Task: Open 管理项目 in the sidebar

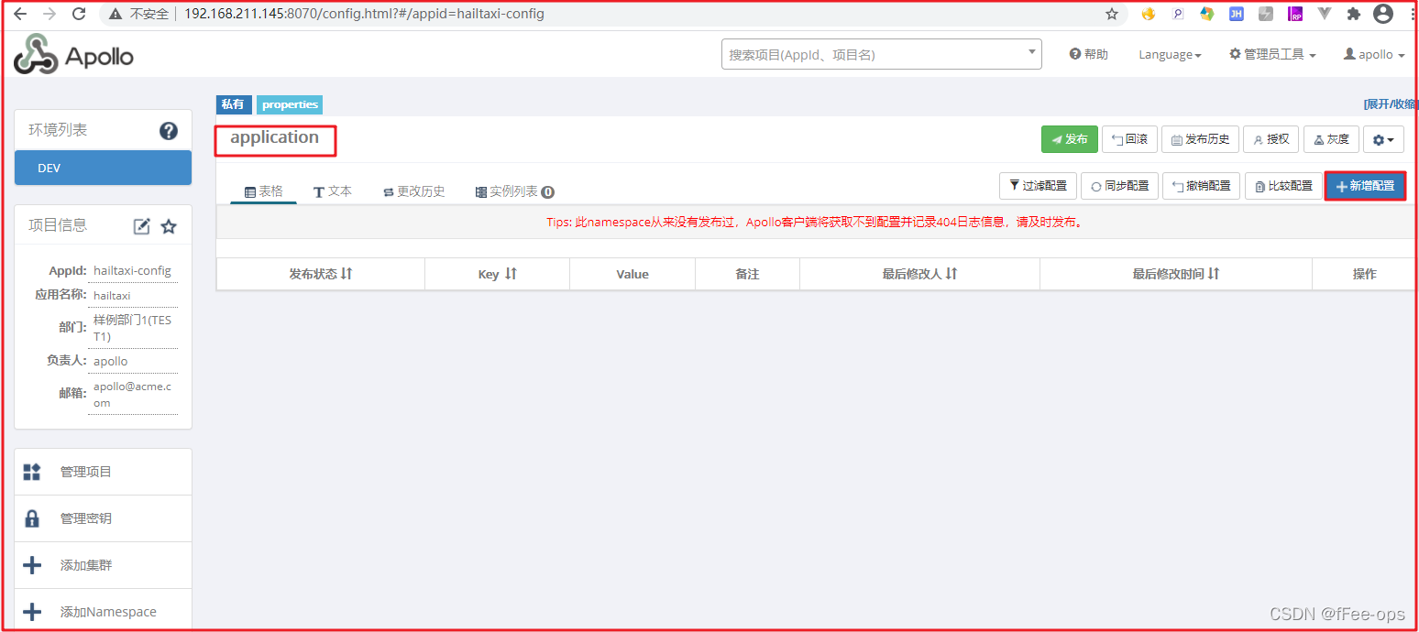Action: point(104,472)
